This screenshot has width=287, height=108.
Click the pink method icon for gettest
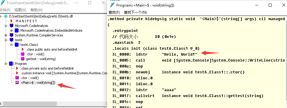click(22, 59)
